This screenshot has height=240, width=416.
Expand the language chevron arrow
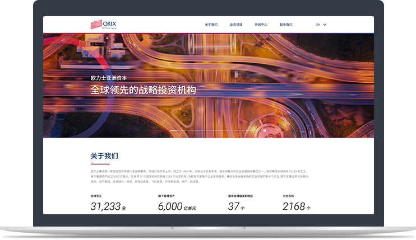tap(325, 25)
